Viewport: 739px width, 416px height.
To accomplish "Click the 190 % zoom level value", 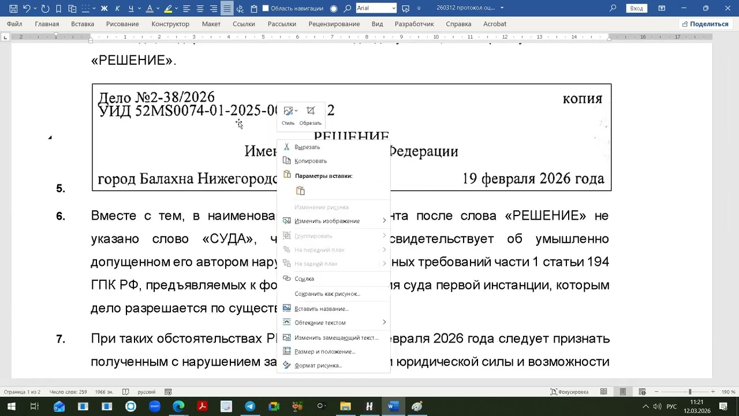I will click(x=727, y=392).
